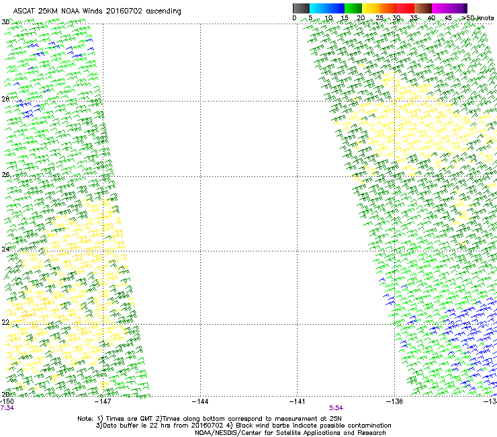The image size is (497, 437).
Task: Click the longitude label '-144'
Action: pos(200,401)
